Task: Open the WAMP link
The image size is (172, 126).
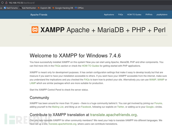Action: (153, 79)
